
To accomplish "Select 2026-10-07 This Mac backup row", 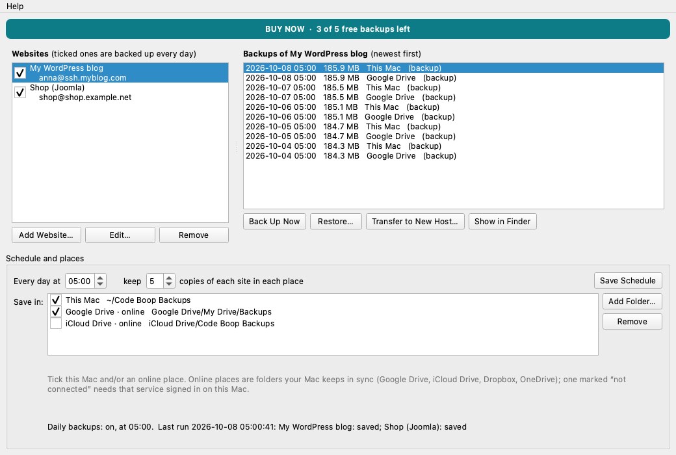I will [454, 88].
